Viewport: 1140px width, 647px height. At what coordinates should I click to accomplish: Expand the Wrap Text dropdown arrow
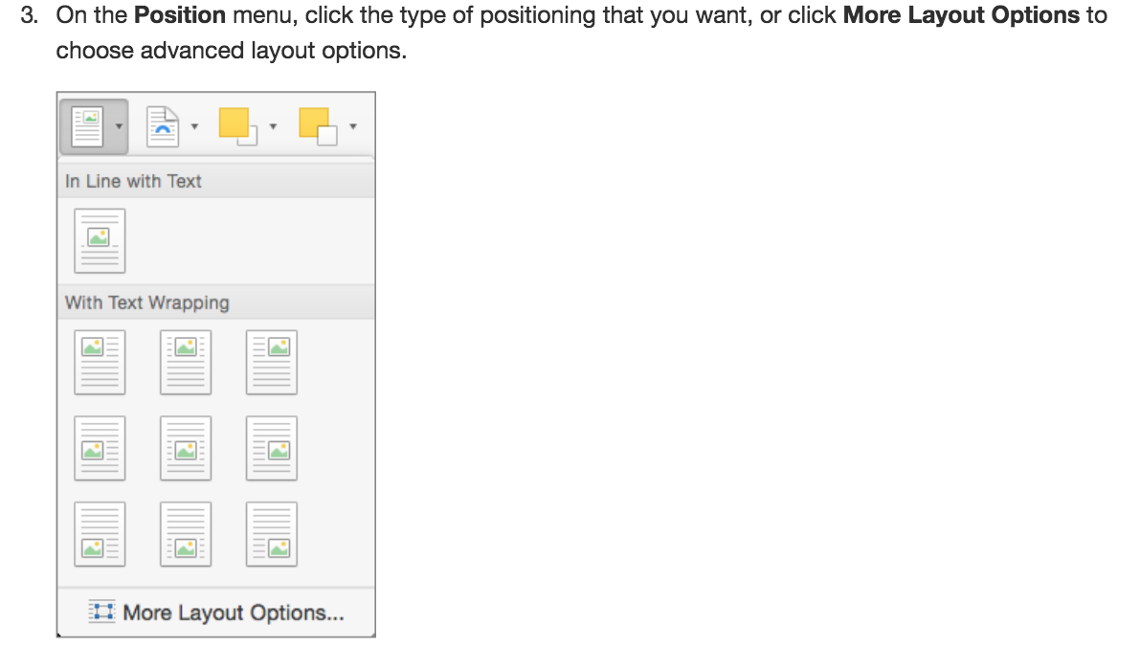194,126
